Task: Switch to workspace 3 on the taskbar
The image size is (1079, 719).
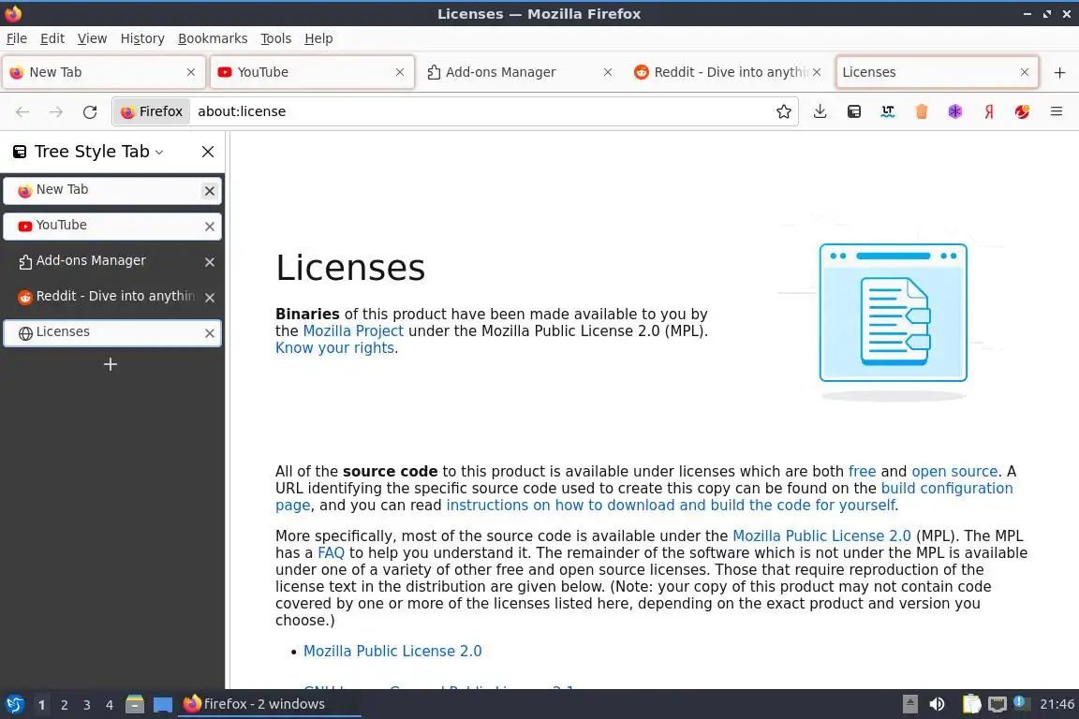Action: pyautogui.click(x=87, y=705)
